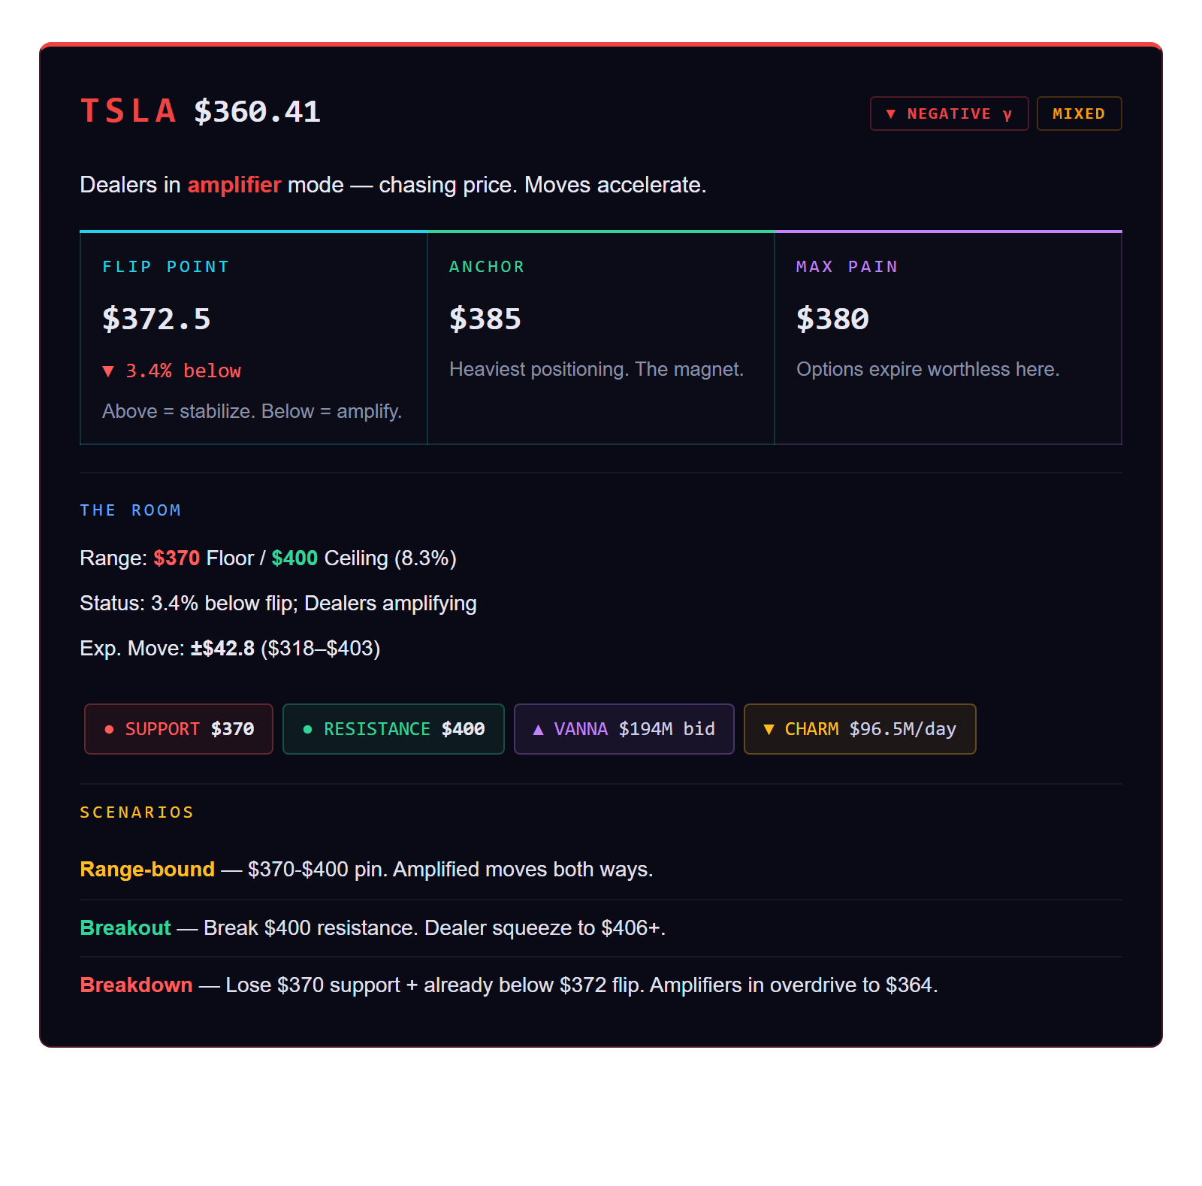The width and height of the screenshot is (1202, 1186).
Task: Click the $360.41 price display
Action: 257,112
